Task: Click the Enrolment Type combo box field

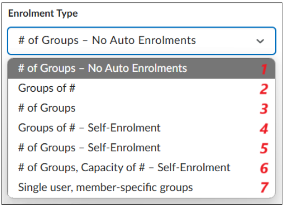Action: tap(142, 41)
